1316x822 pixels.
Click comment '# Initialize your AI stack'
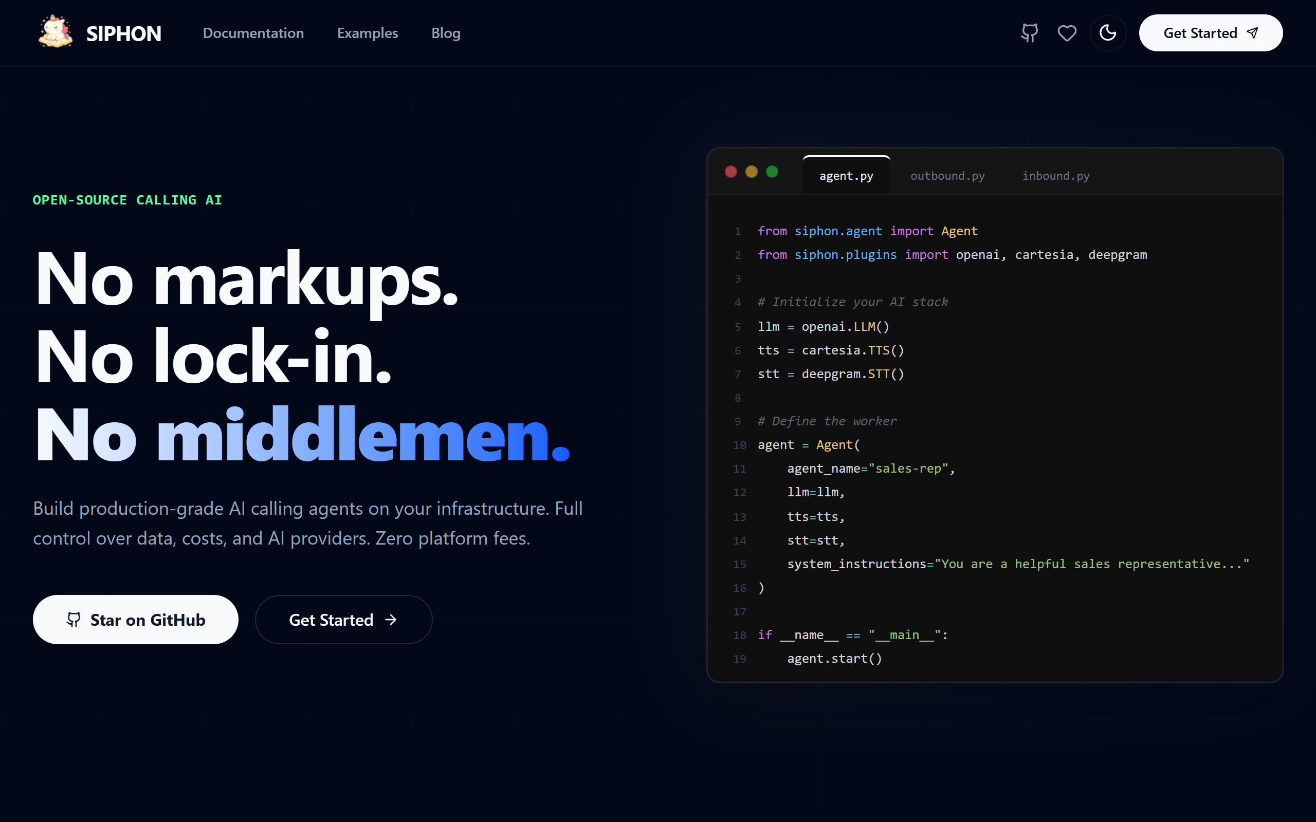click(853, 302)
